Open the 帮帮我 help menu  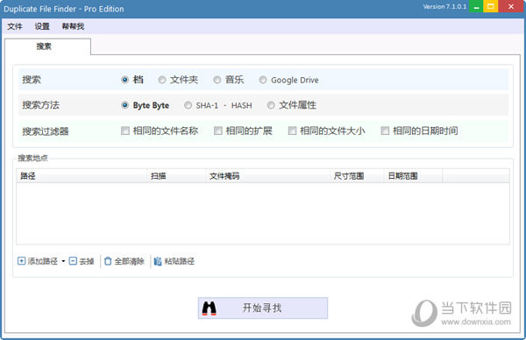(73, 26)
